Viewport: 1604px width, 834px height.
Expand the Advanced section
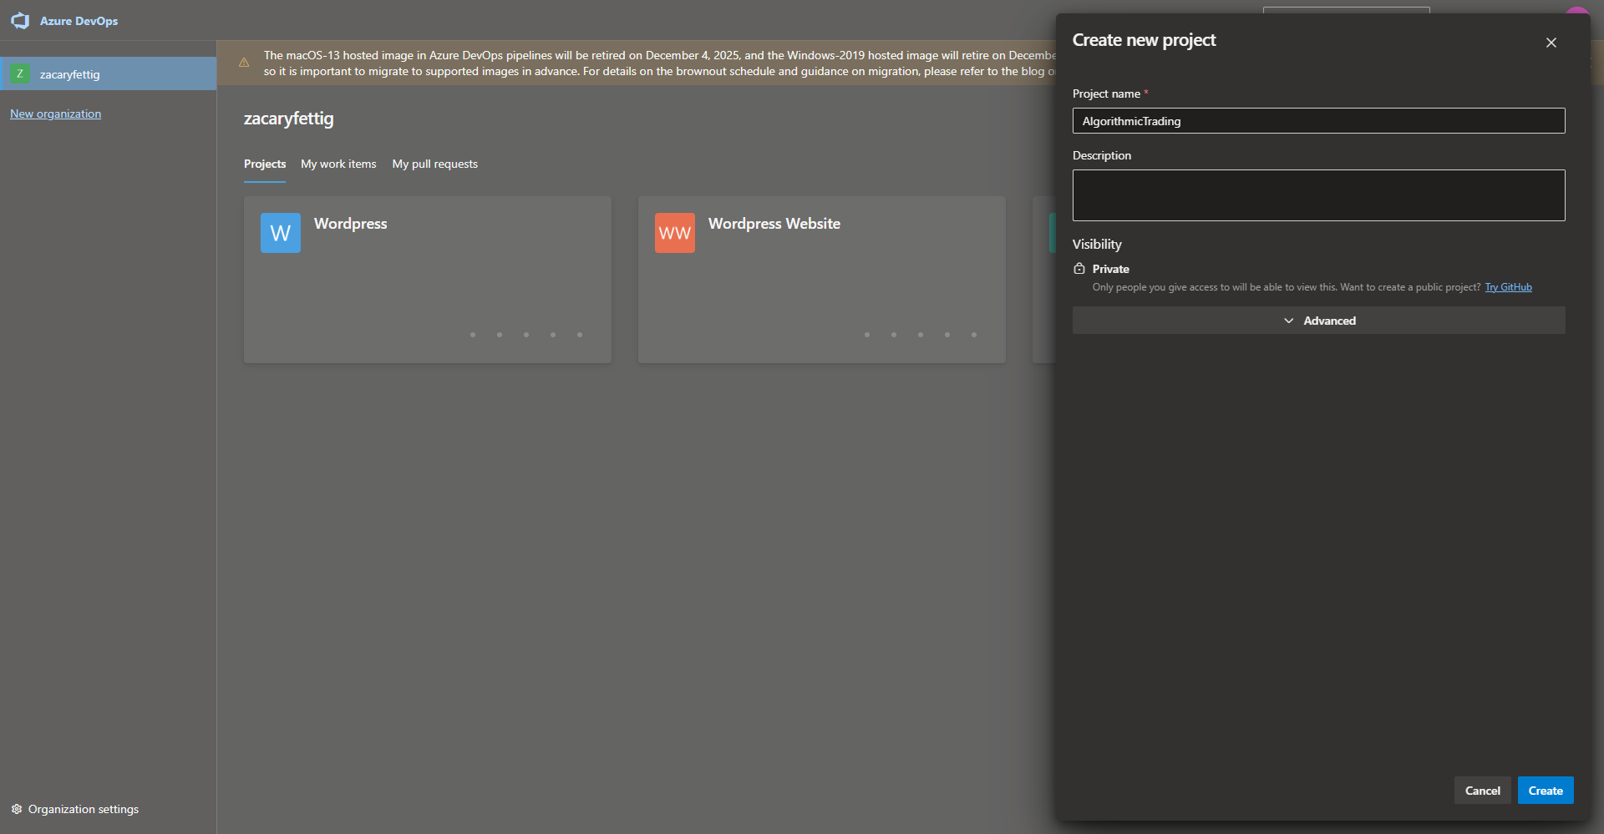(1318, 321)
